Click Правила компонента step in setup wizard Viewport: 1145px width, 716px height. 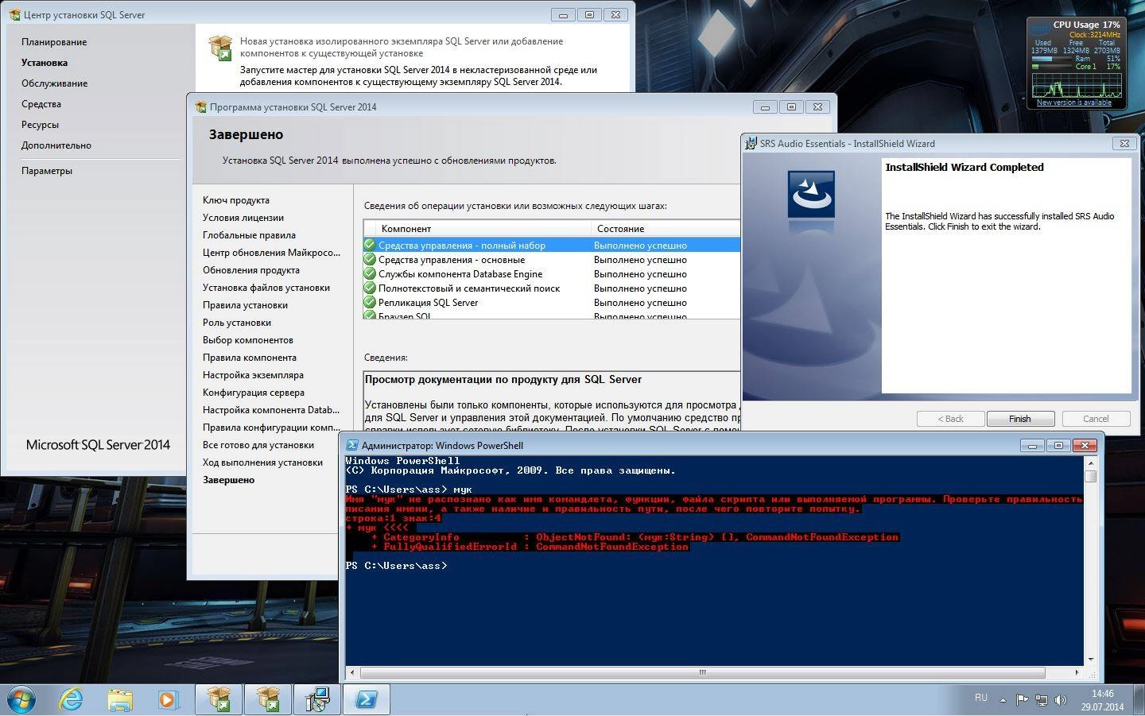pos(250,358)
